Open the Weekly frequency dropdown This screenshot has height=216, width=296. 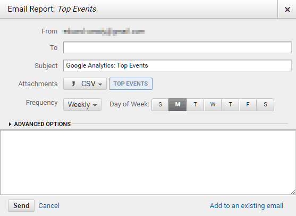82,104
